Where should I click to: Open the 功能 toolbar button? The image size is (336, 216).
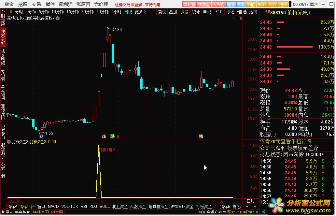[251, 4]
